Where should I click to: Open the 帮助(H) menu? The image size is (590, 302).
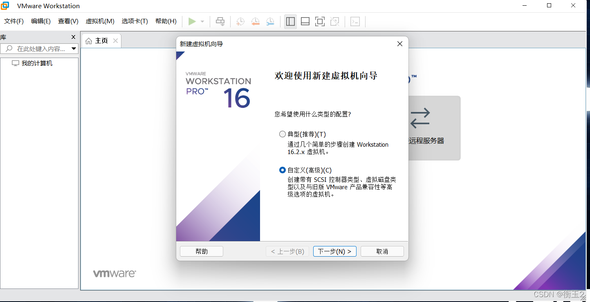[166, 21]
